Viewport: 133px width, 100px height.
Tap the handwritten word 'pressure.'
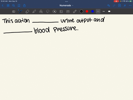(x=66, y=29)
